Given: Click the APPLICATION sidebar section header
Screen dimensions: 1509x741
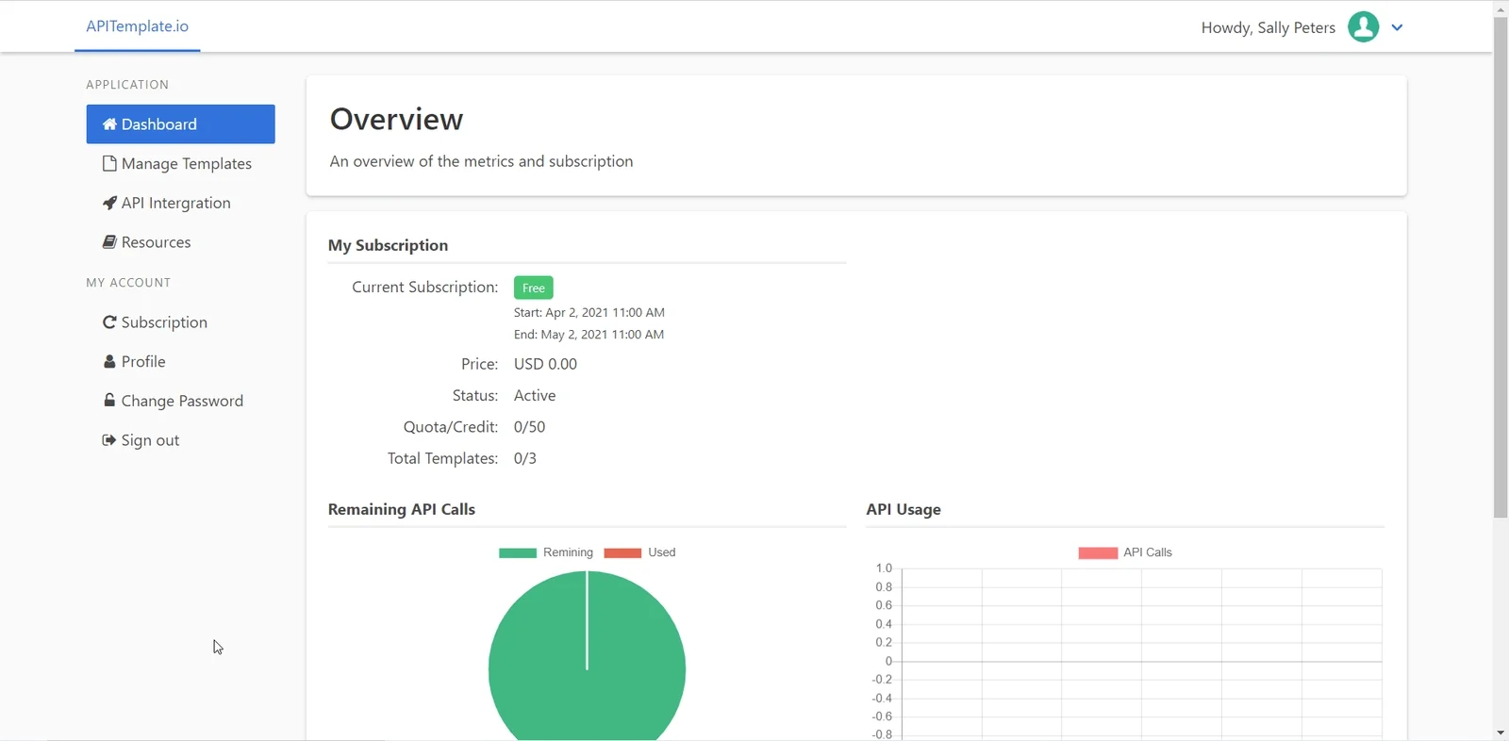Looking at the screenshot, I should [127, 85].
